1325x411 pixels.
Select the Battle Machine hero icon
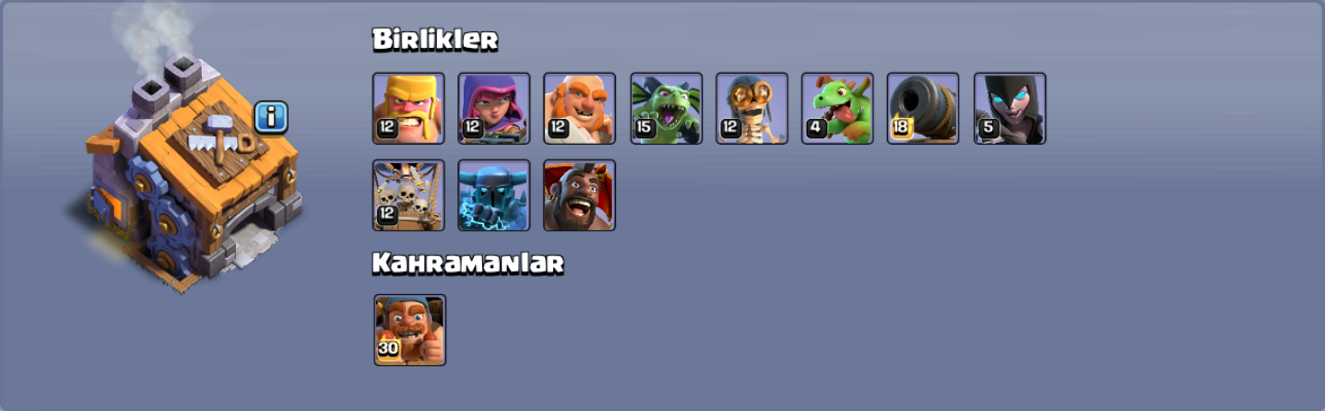pyautogui.click(x=410, y=330)
